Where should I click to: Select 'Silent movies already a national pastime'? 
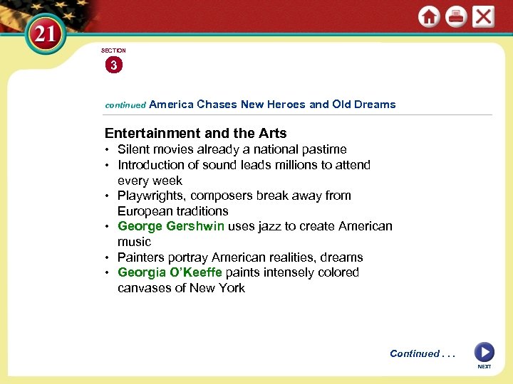coord(232,149)
